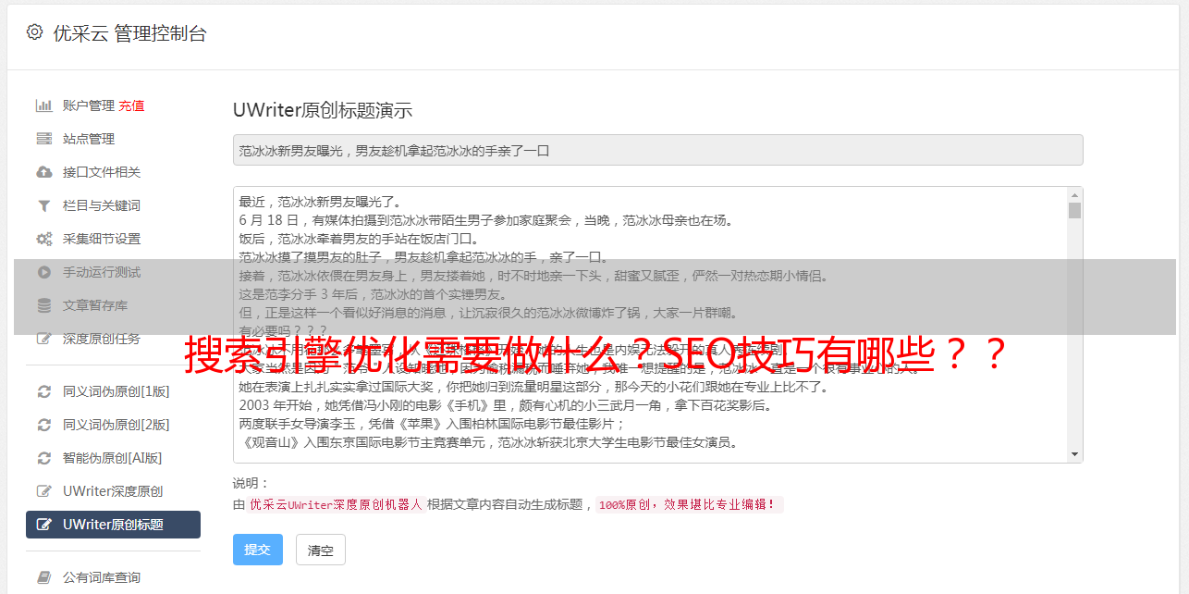Image resolution: width=1189 pixels, height=594 pixels.
Task: Open 栏目与关键词 in the sidebar
Action: tap(102, 205)
